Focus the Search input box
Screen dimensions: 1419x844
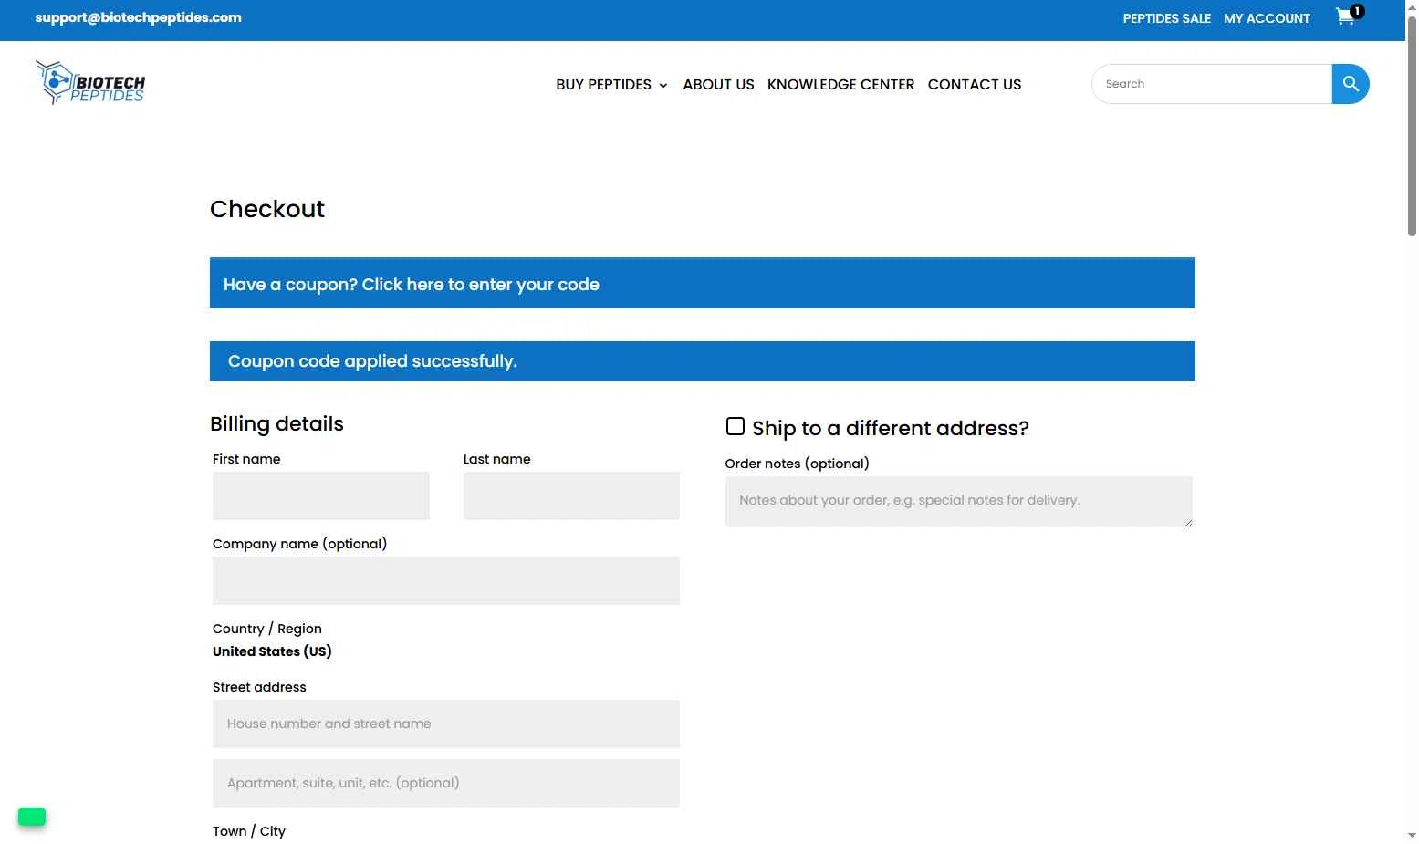pyautogui.click(x=1212, y=84)
